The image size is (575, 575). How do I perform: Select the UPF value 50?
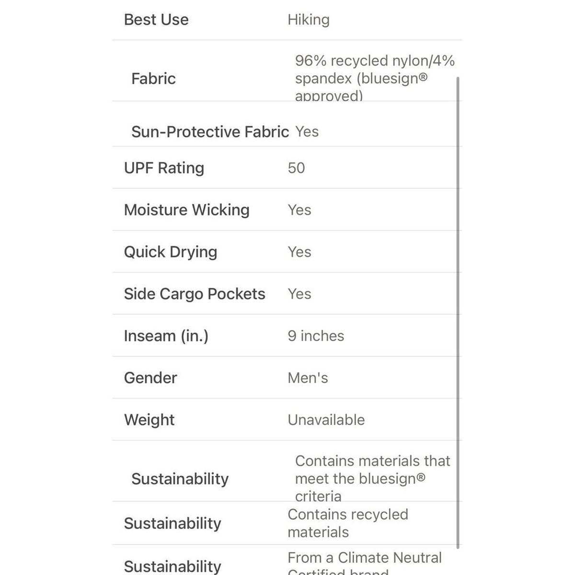click(296, 168)
